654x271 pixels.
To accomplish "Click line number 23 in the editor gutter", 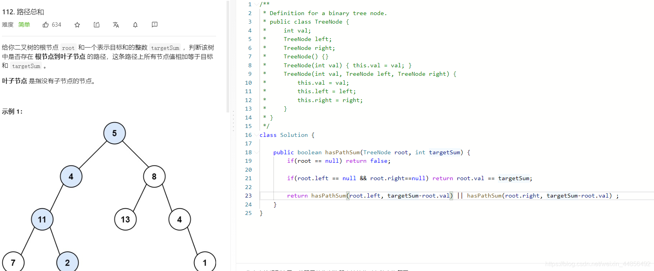I will (x=248, y=196).
